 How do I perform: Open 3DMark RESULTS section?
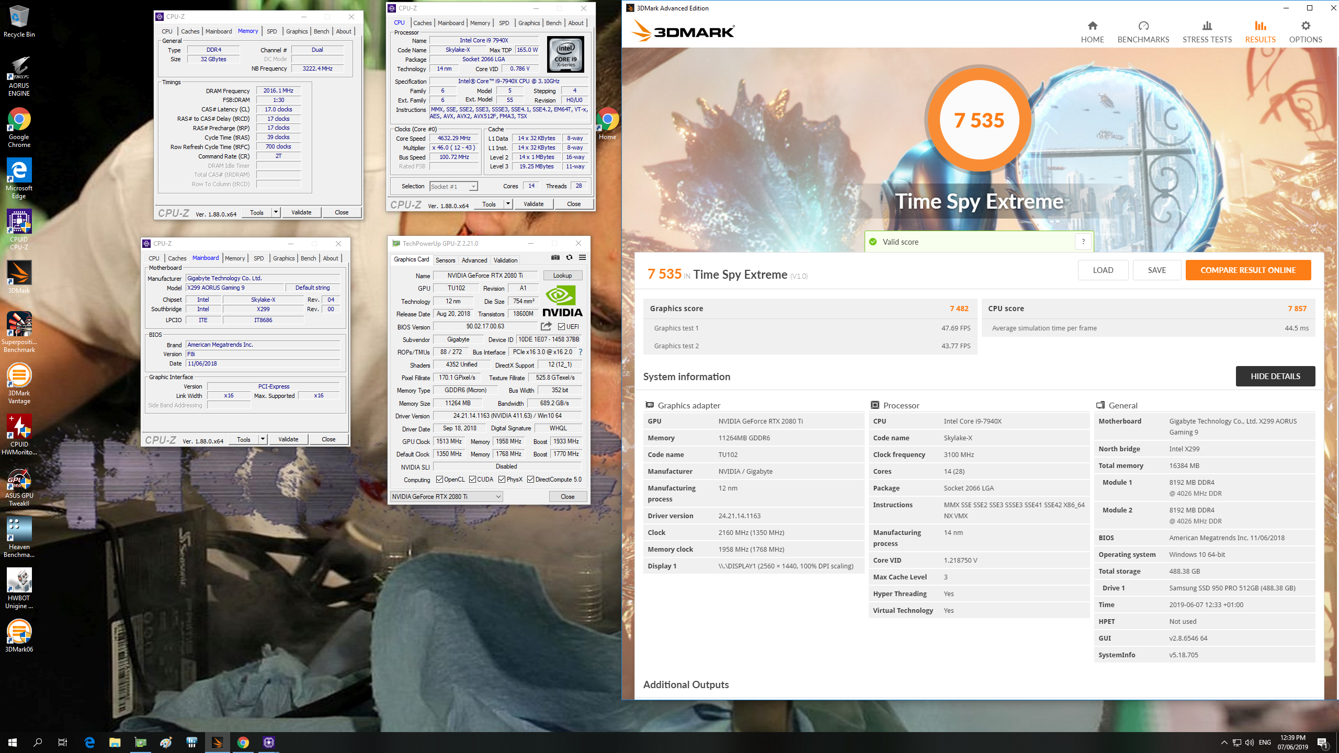[x=1260, y=31]
